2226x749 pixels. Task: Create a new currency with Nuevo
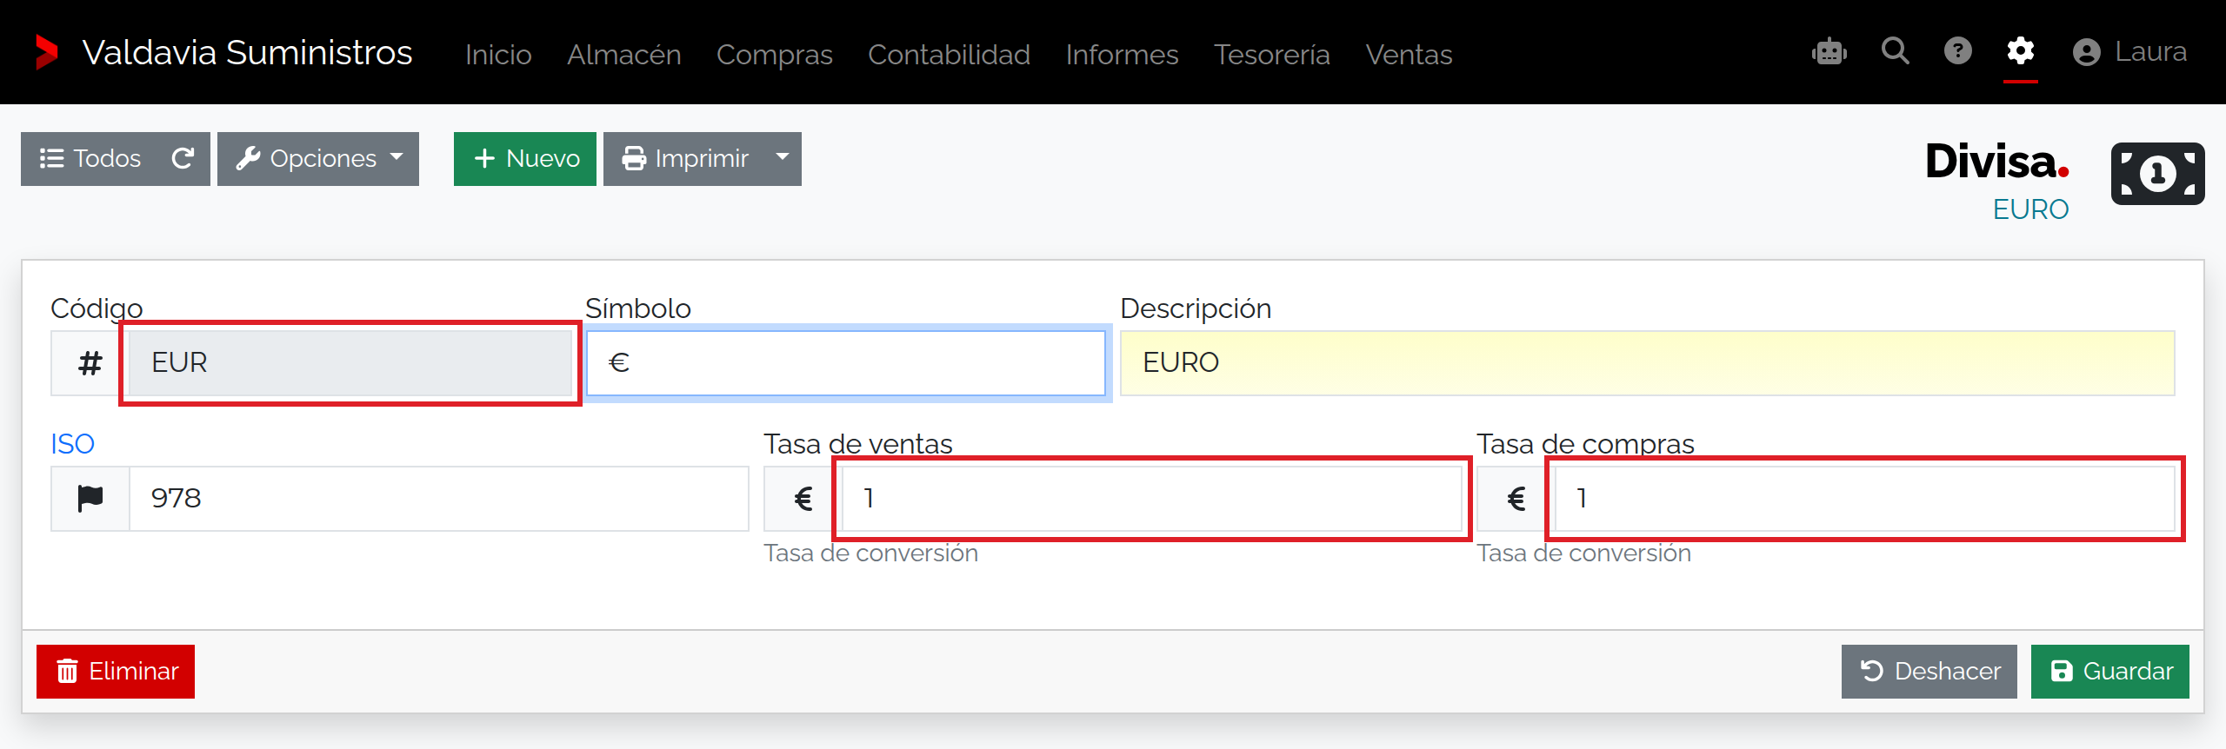pos(525,159)
